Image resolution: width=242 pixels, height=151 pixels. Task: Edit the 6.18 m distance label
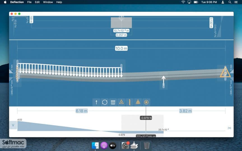tap(82, 111)
